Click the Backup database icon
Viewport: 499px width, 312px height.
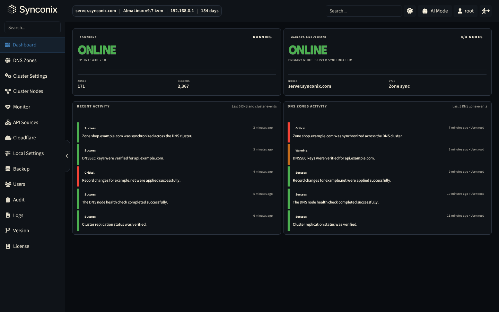8,169
